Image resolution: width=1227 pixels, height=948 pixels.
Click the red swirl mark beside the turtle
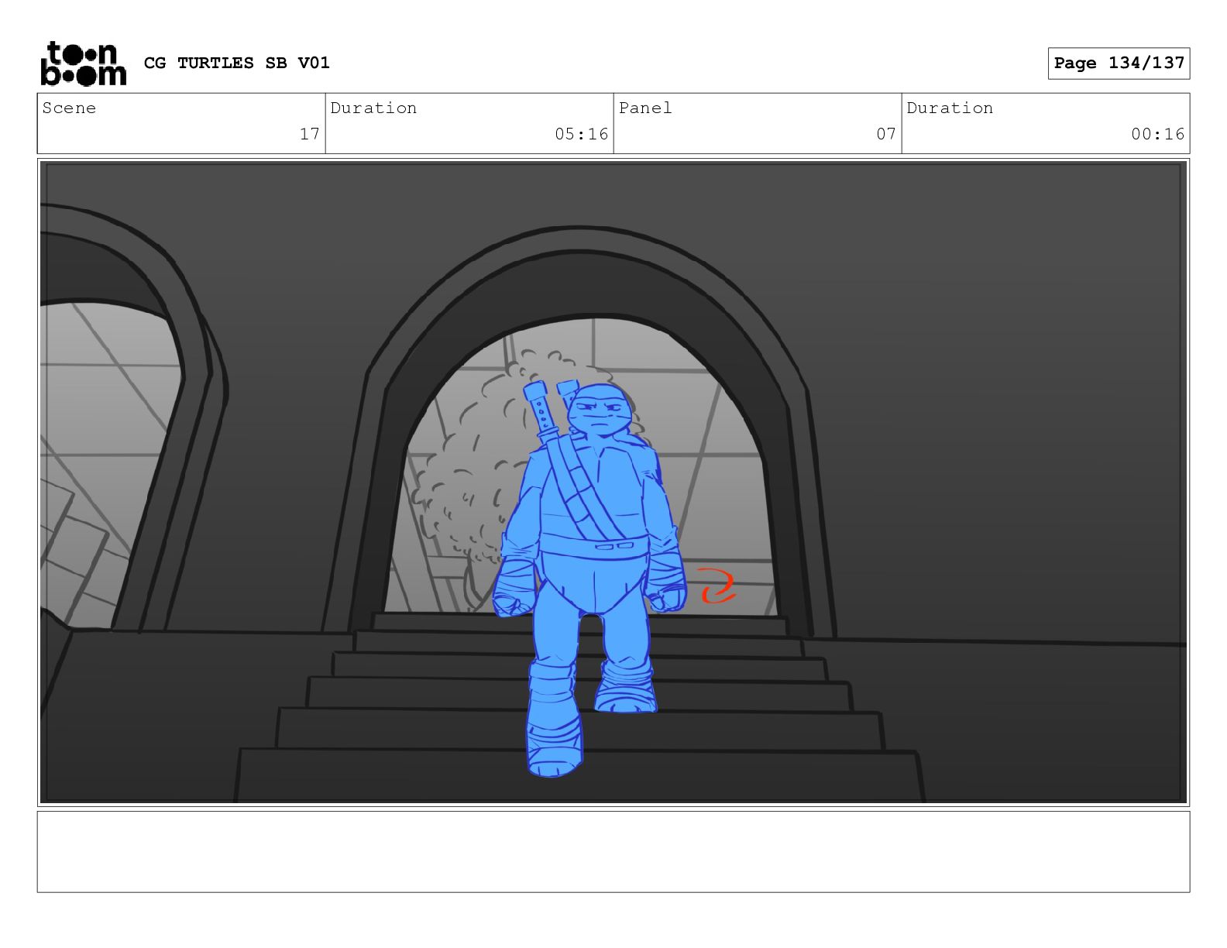pyautogui.click(x=717, y=586)
